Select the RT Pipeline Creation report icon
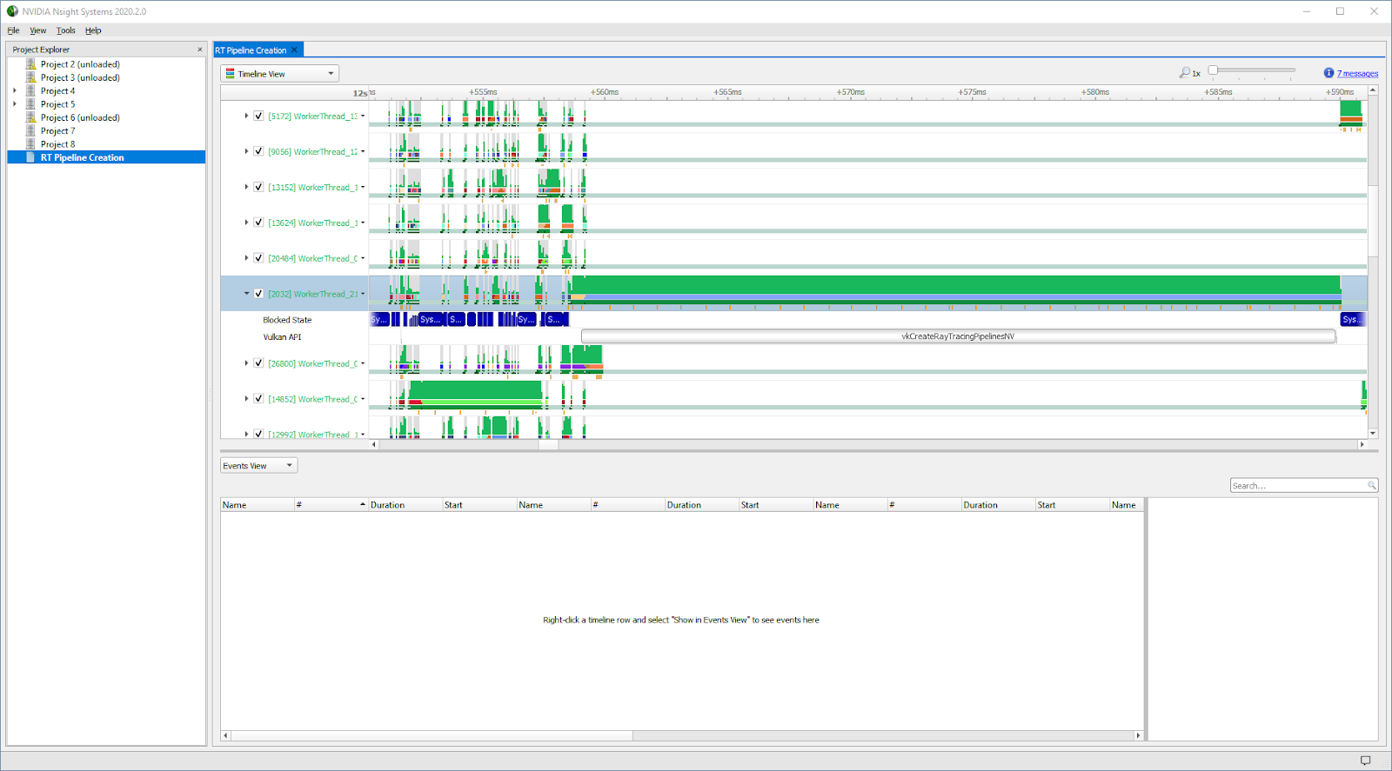The height and width of the screenshot is (771, 1392). (x=31, y=157)
